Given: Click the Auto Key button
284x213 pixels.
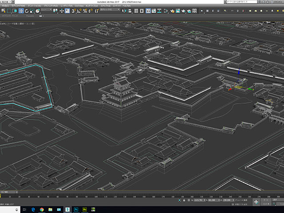Looking at the screenshot, I should [265, 200].
